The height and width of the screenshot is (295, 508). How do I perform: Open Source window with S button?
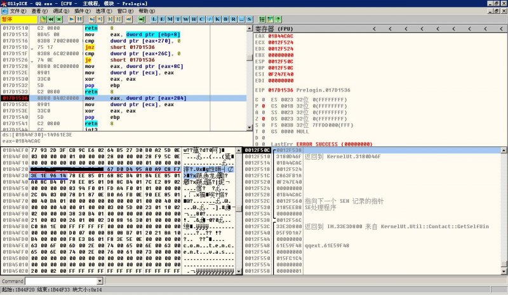pos(249,19)
